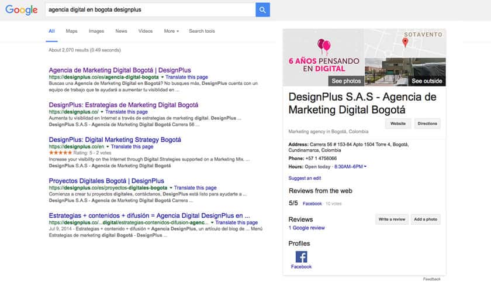The image size is (491, 285).
Task: Select the All tab
Action: (x=51, y=31)
